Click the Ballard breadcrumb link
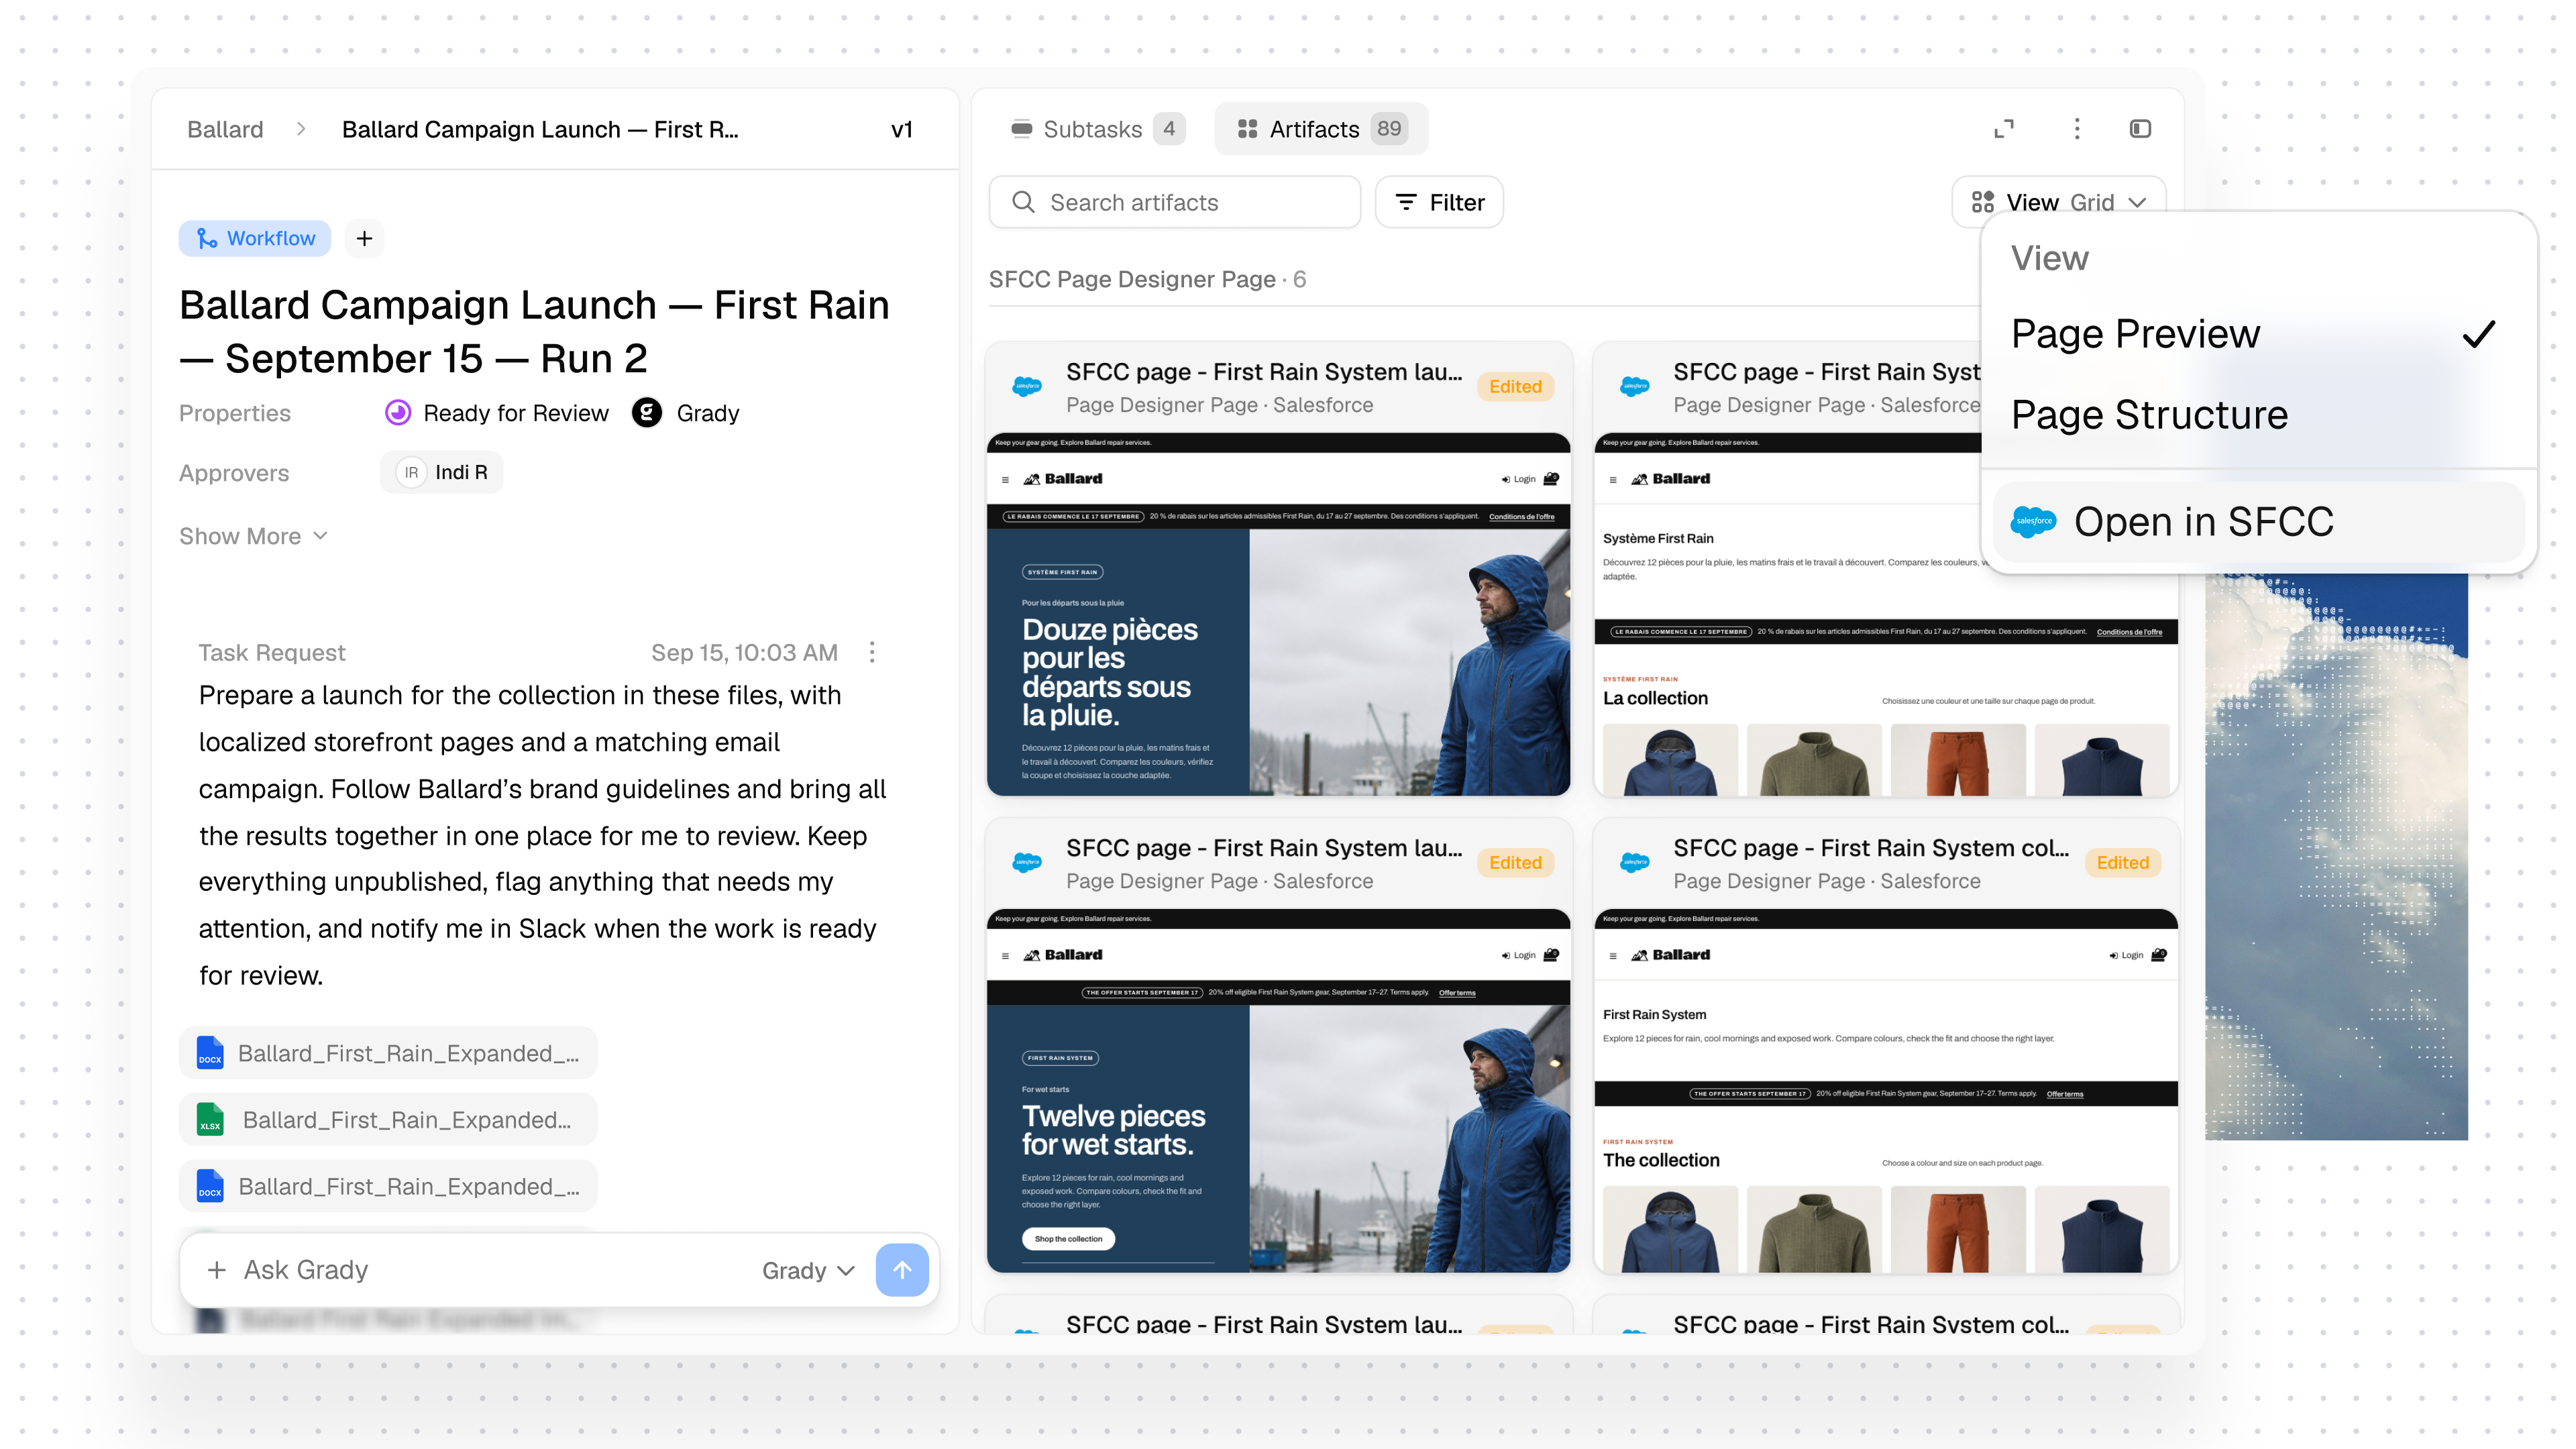 click(225, 129)
